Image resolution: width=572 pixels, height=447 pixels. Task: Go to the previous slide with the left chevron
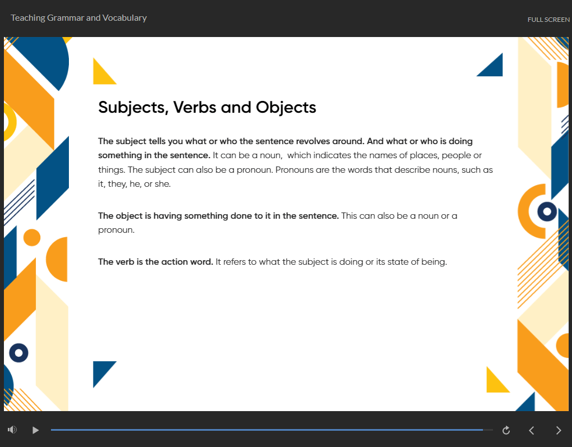532,430
